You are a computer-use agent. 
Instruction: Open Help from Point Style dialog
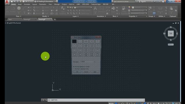(95, 72)
